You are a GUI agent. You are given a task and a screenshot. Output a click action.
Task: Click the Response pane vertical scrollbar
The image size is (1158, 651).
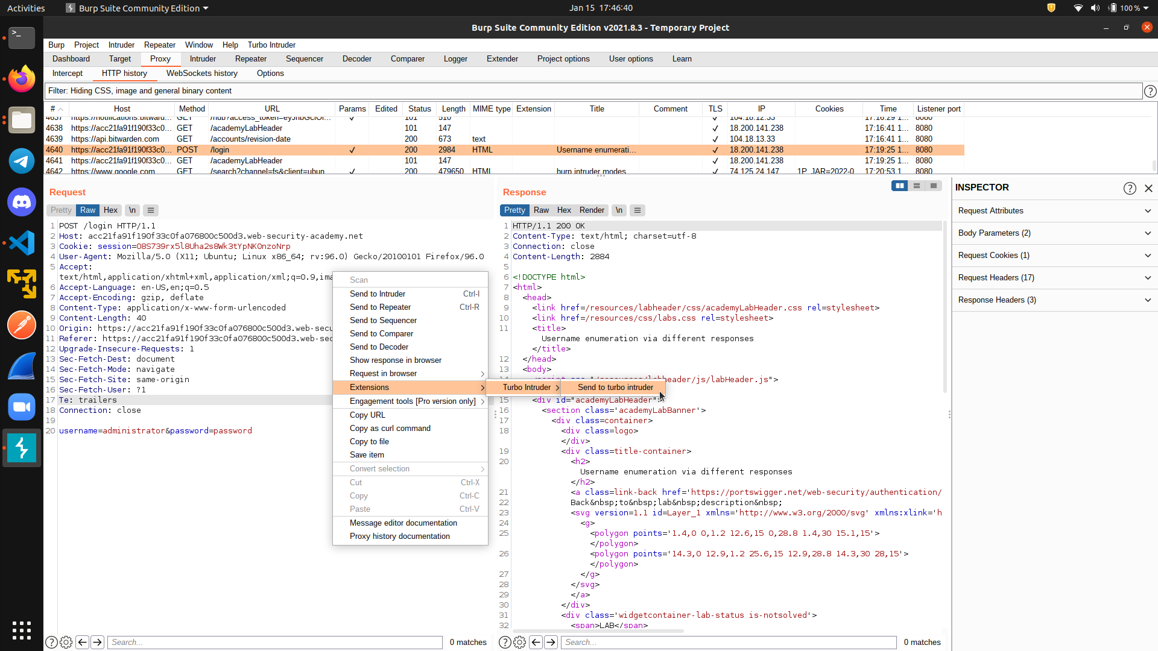pos(944,307)
